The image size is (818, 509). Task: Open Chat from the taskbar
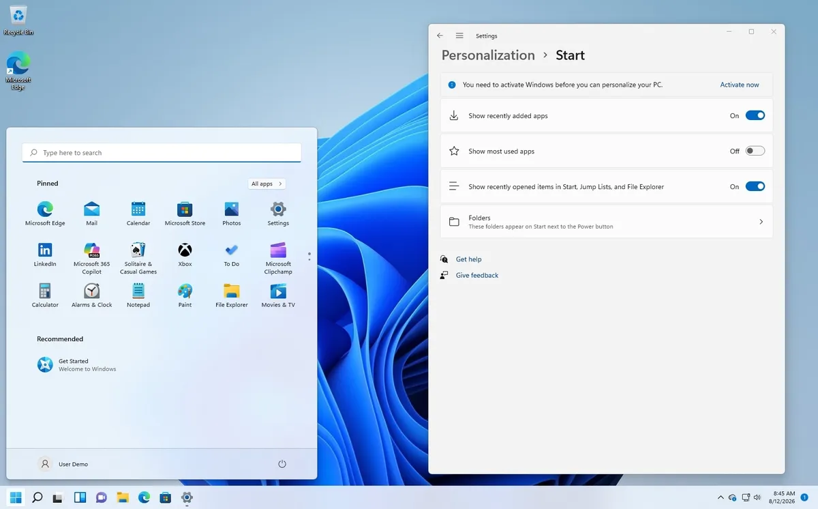(102, 497)
